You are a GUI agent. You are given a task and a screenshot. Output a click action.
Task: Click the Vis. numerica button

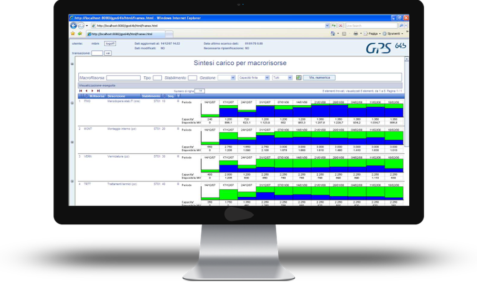pos(319,77)
